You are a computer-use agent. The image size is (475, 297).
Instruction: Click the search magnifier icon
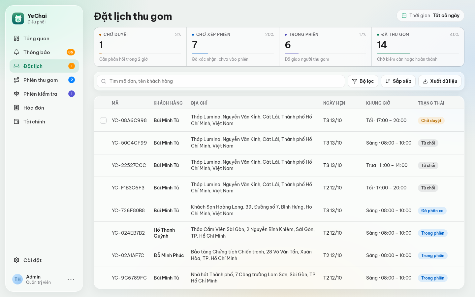[104, 81]
